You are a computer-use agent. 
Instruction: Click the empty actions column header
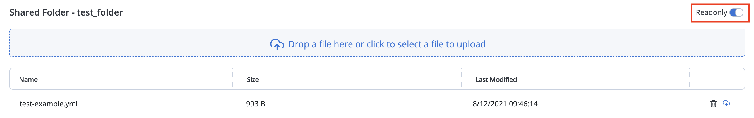(x=714, y=79)
